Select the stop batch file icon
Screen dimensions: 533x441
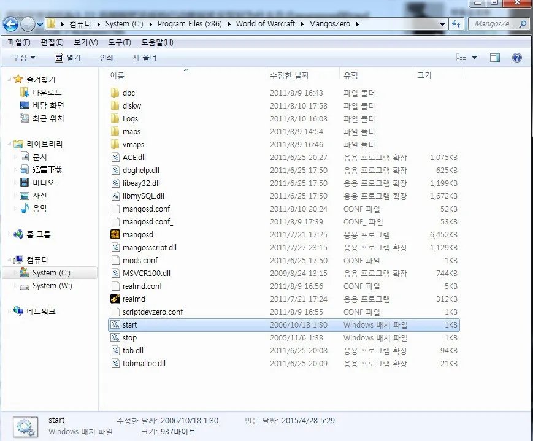coord(115,337)
